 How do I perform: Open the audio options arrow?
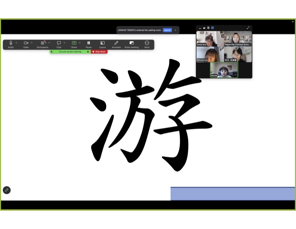click(16, 43)
